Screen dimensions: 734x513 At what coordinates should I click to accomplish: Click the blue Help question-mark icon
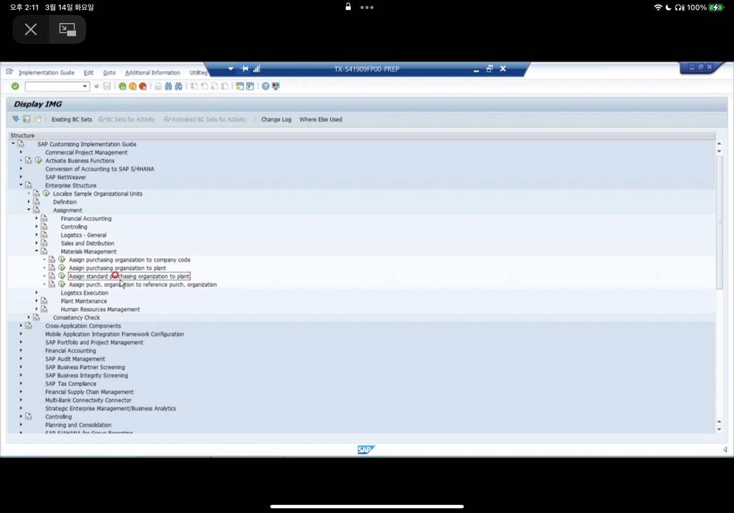pos(266,86)
